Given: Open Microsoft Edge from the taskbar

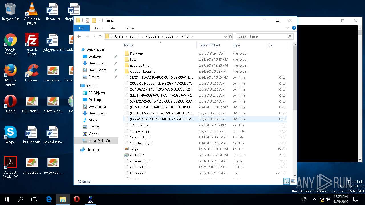Looking at the screenshot, I should tap(49, 199).
